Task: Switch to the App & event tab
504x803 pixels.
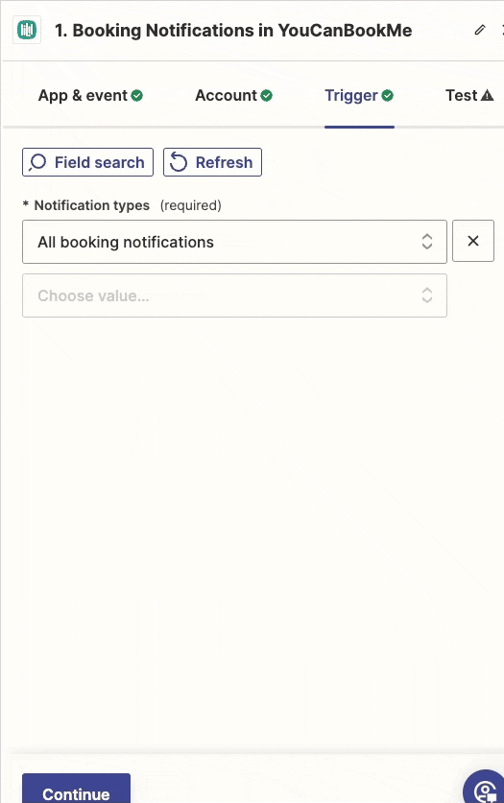Action: 90,95
